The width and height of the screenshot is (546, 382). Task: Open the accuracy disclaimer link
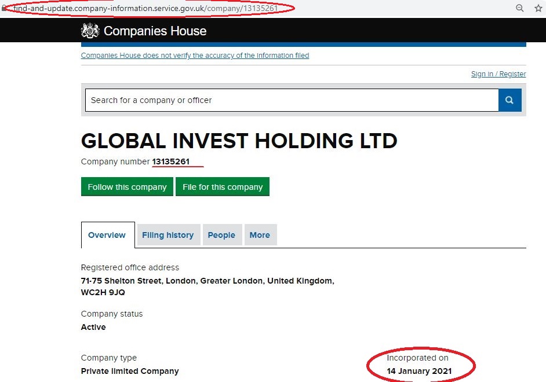pos(195,56)
